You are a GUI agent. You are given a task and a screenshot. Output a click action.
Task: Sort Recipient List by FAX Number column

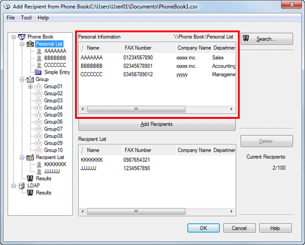tap(149, 150)
